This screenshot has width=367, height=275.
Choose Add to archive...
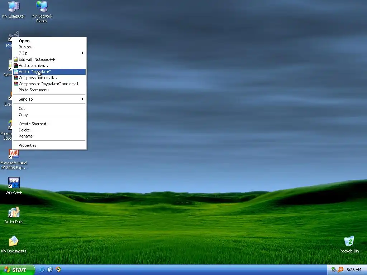click(49, 66)
